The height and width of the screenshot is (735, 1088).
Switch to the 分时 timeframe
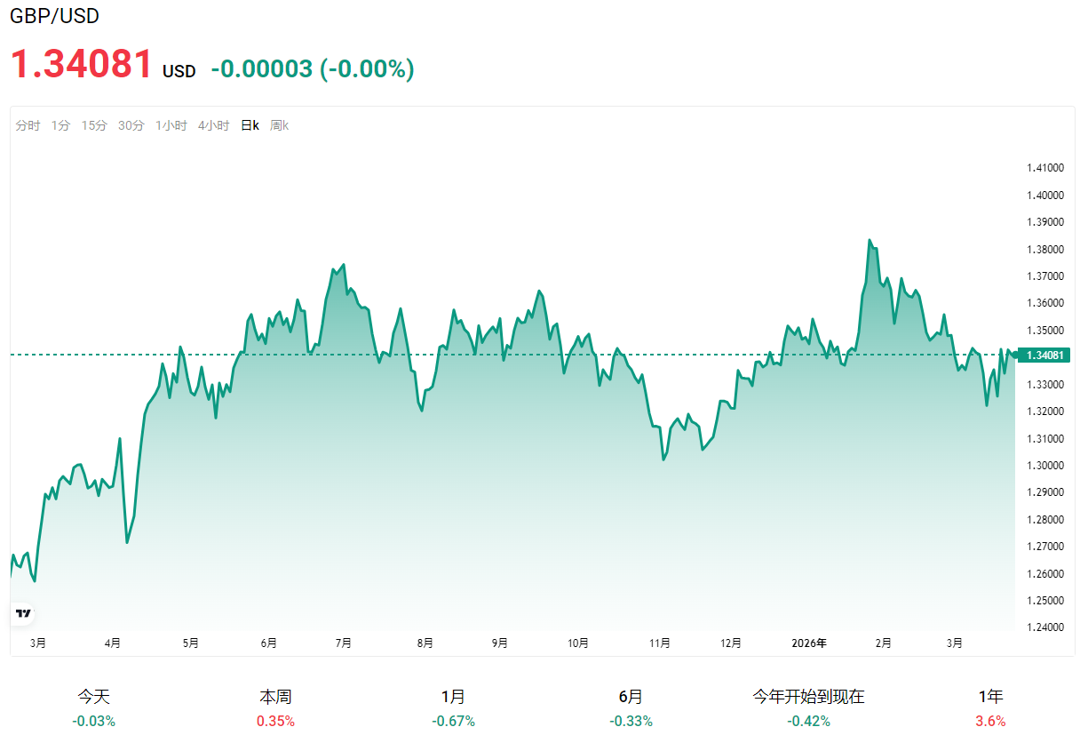point(28,125)
